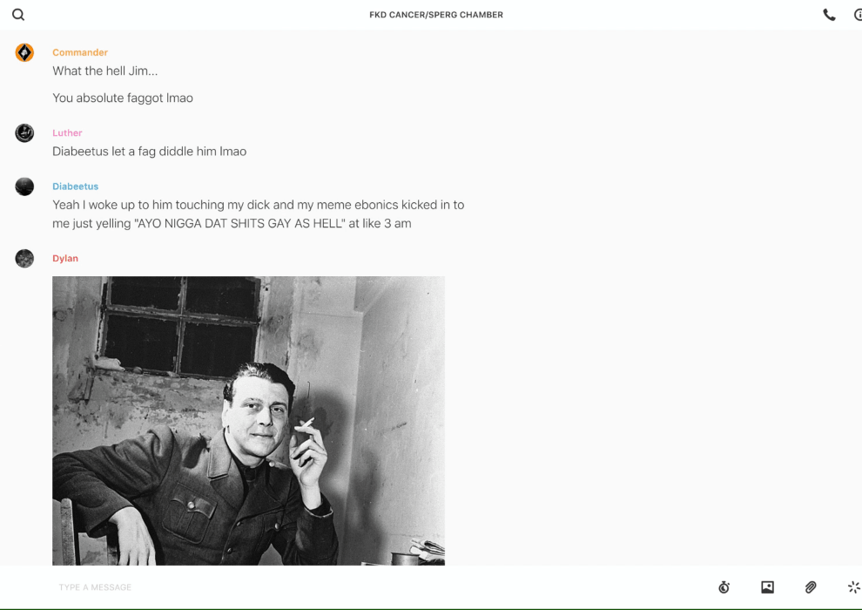Attach a photo using image icon
Viewport: 862px width, 610px height.
[x=767, y=586]
